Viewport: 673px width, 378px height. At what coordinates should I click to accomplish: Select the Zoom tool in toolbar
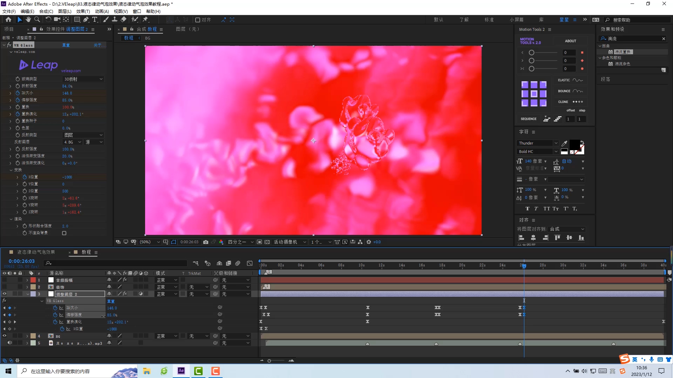pyautogui.click(x=37, y=20)
